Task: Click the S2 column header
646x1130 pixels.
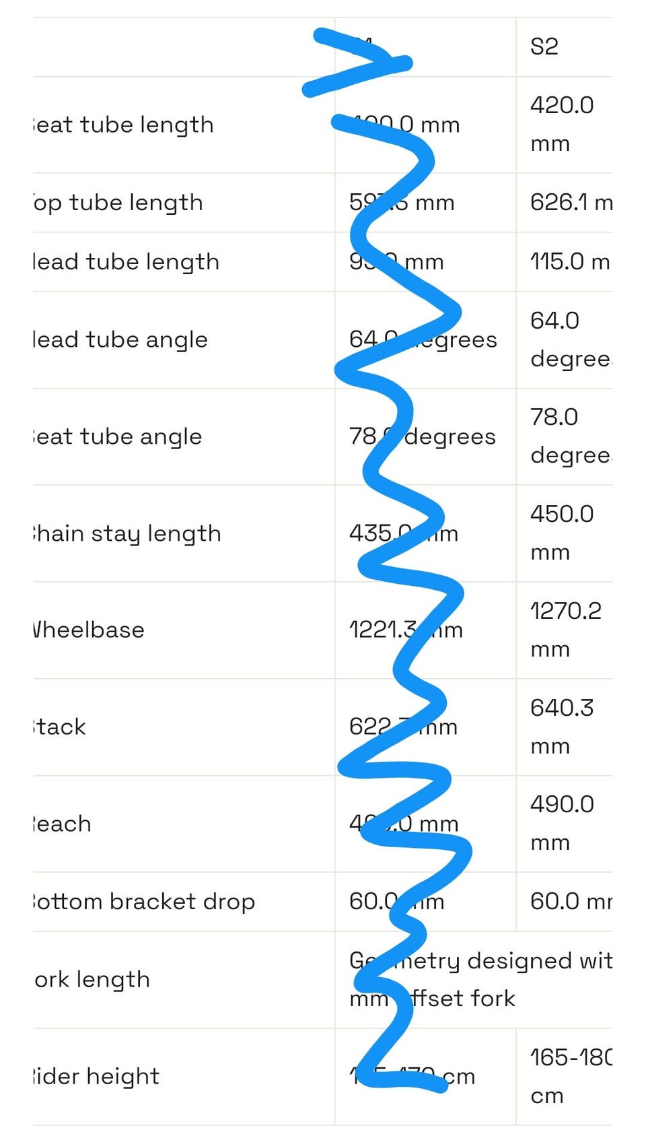Action: pyautogui.click(x=544, y=46)
